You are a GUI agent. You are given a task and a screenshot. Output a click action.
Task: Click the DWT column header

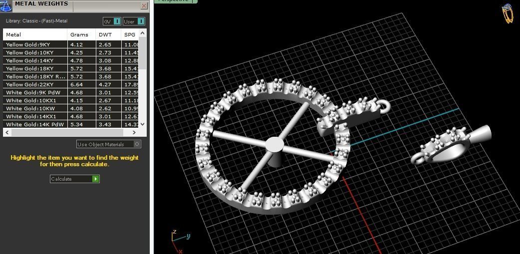pyautogui.click(x=108, y=34)
